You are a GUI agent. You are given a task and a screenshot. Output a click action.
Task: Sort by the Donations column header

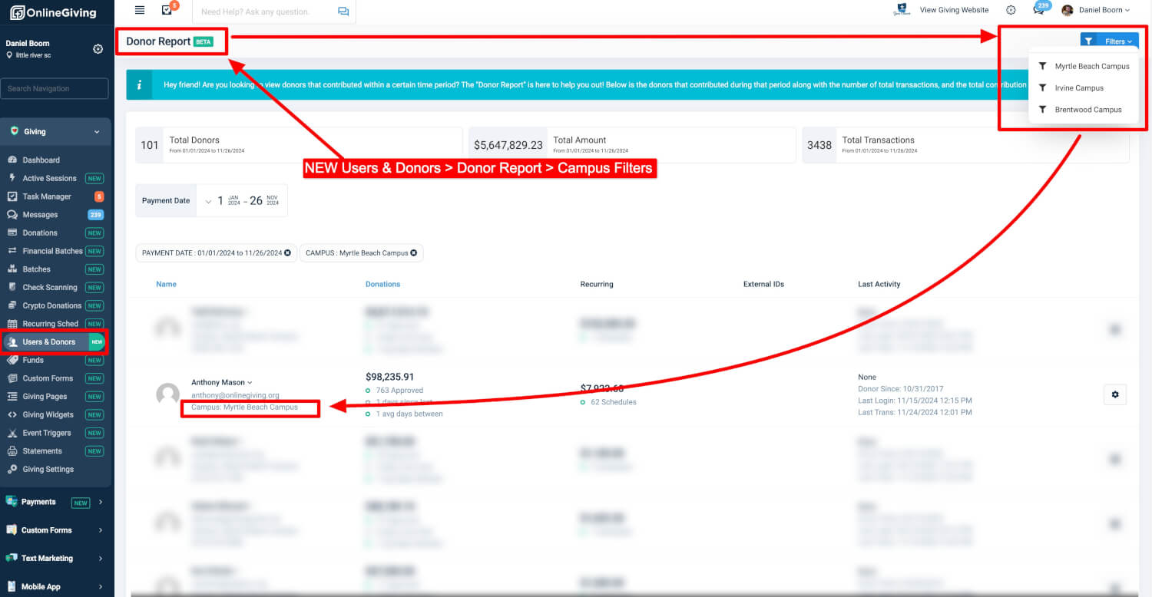(382, 284)
